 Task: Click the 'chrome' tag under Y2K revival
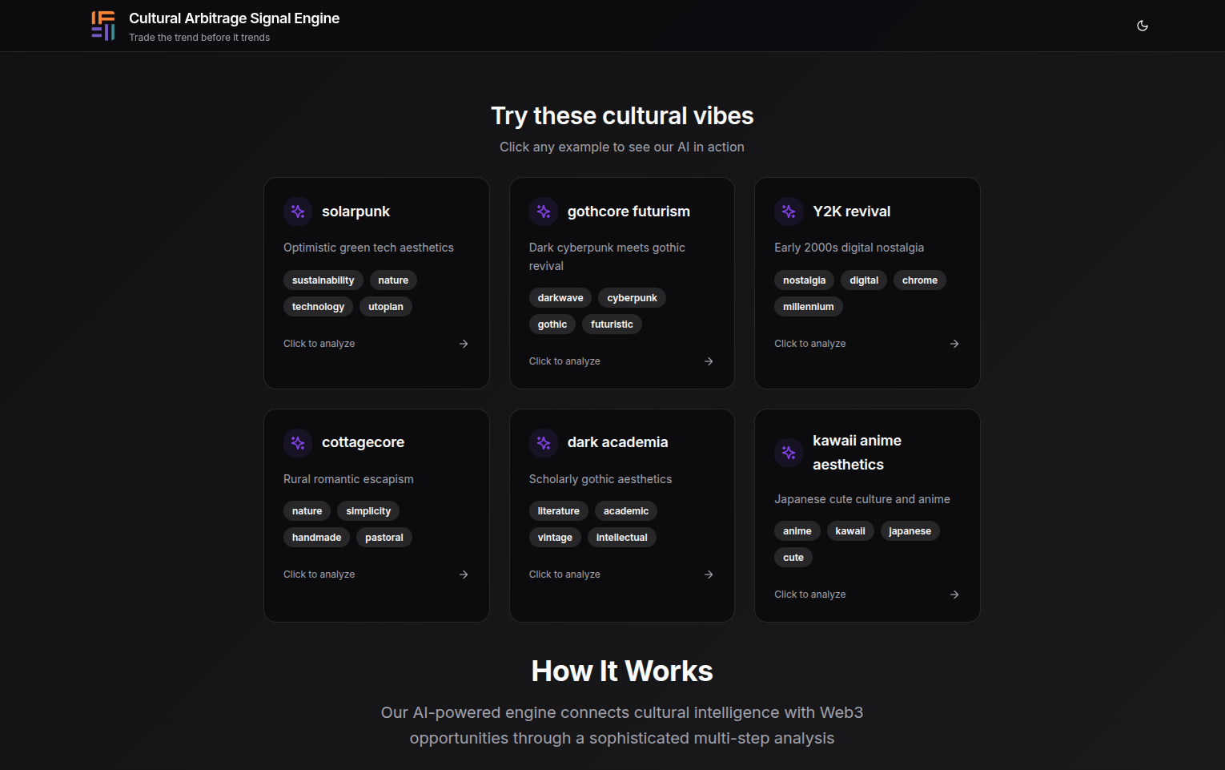[919, 280]
